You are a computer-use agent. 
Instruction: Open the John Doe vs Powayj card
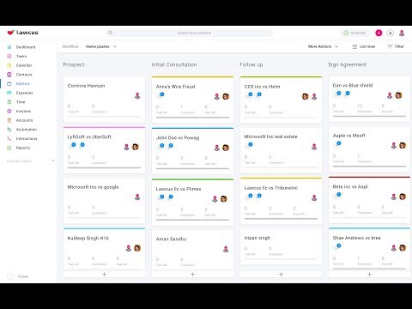click(192, 151)
